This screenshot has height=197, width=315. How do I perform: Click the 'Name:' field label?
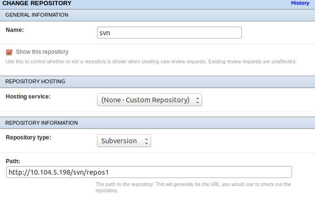(x=15, y=30)
